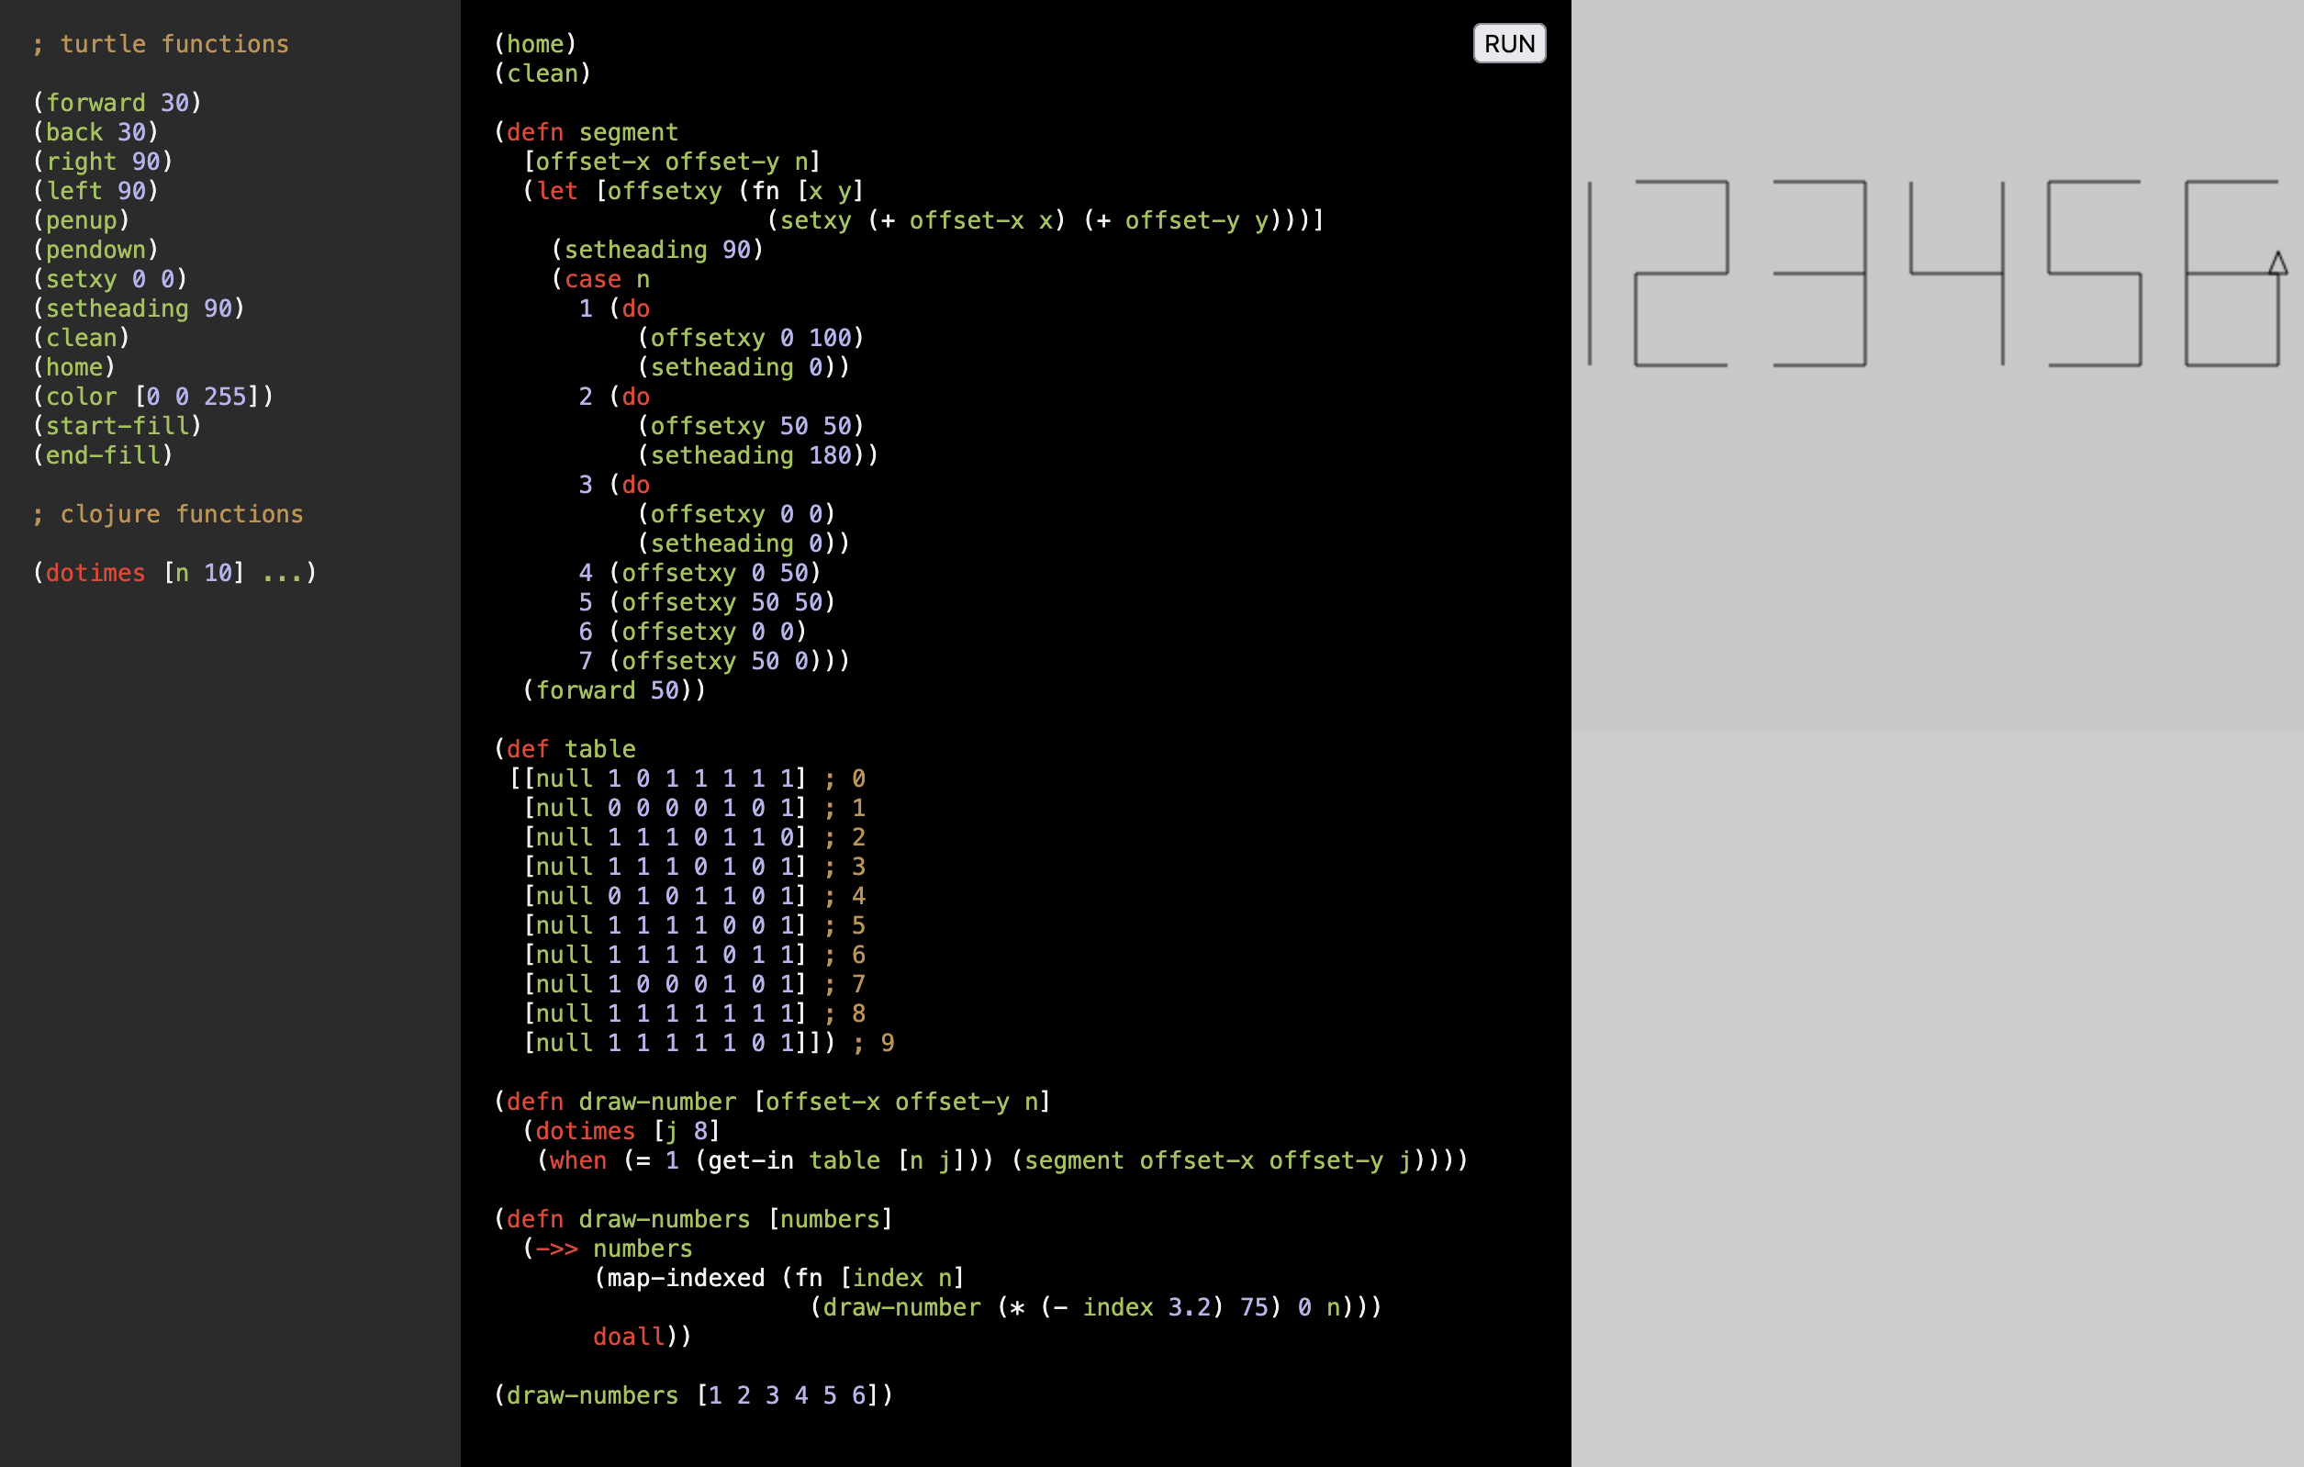Click the (case n line in the editor
This screenshot has height=1467, width=2304.
601,279
